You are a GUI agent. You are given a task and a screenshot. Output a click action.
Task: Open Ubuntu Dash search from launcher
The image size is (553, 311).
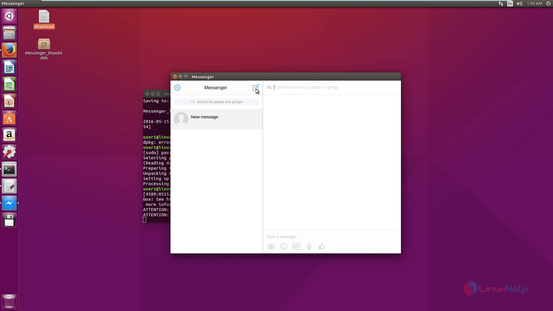tap(9, 16)
